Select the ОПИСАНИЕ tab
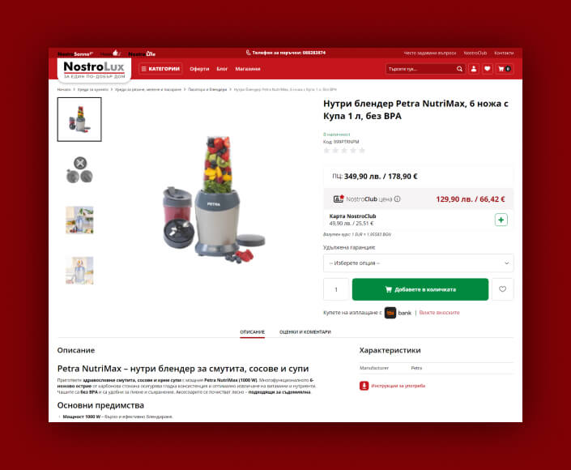Viewport: 571px width, 470px height. pyautogui.click(x=253, y=332)
